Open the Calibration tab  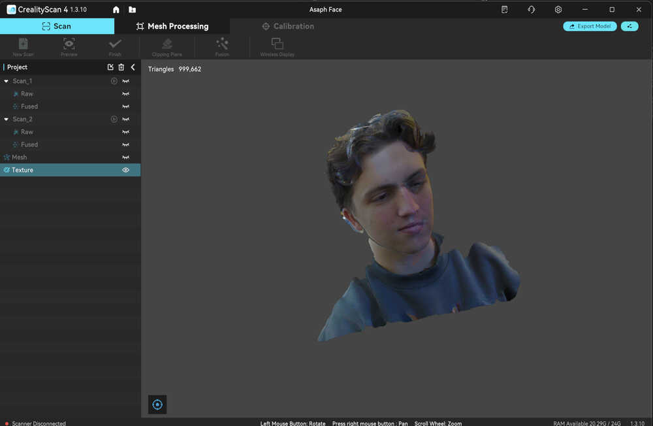click(x=287, y=26)
